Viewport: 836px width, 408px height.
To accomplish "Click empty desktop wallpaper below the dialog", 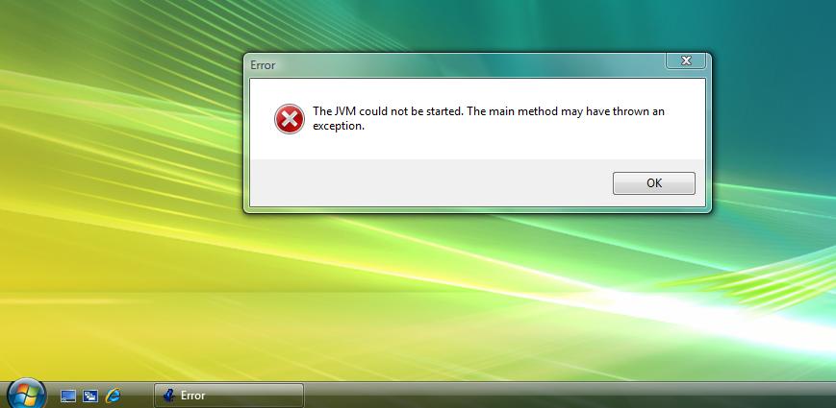I will tap(477, 298).
